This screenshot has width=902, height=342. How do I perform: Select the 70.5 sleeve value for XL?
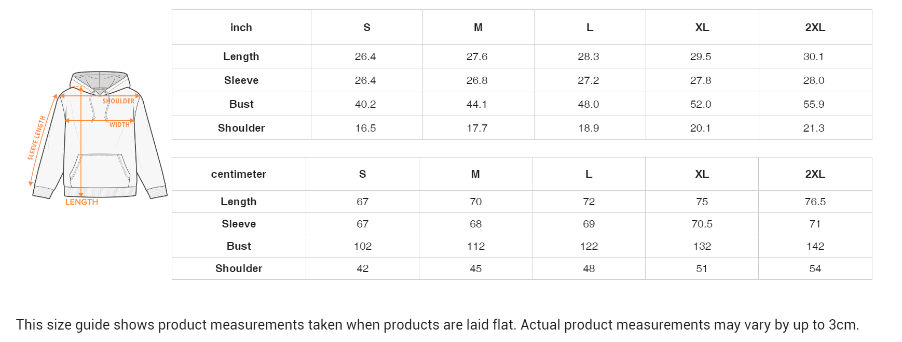702,224
